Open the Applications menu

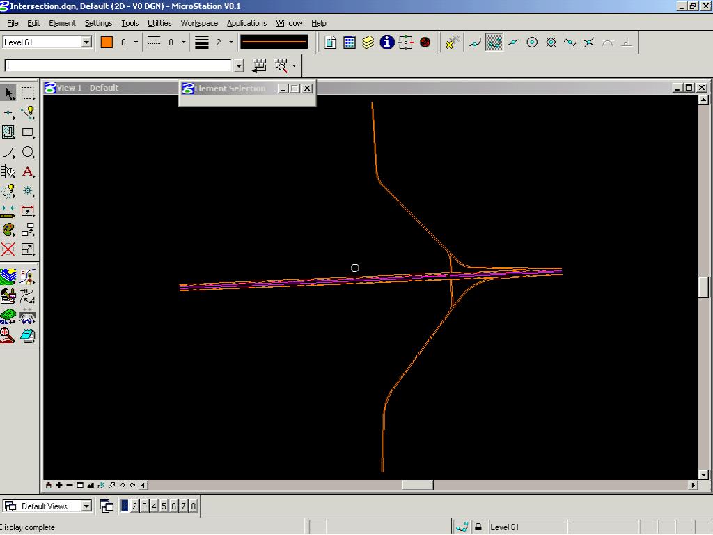(247, 23)
